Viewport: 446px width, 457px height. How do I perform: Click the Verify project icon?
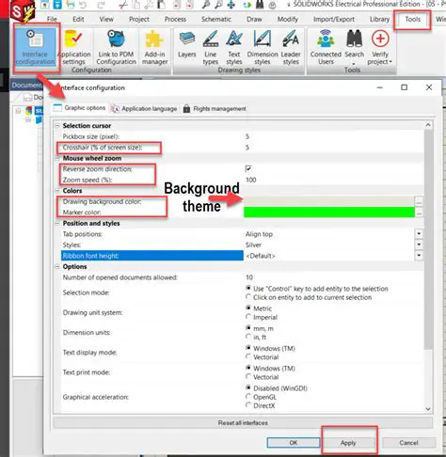[380, 39]
